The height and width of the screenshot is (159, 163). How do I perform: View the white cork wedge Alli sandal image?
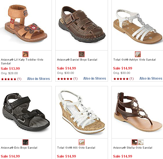(x=82, y=113)
